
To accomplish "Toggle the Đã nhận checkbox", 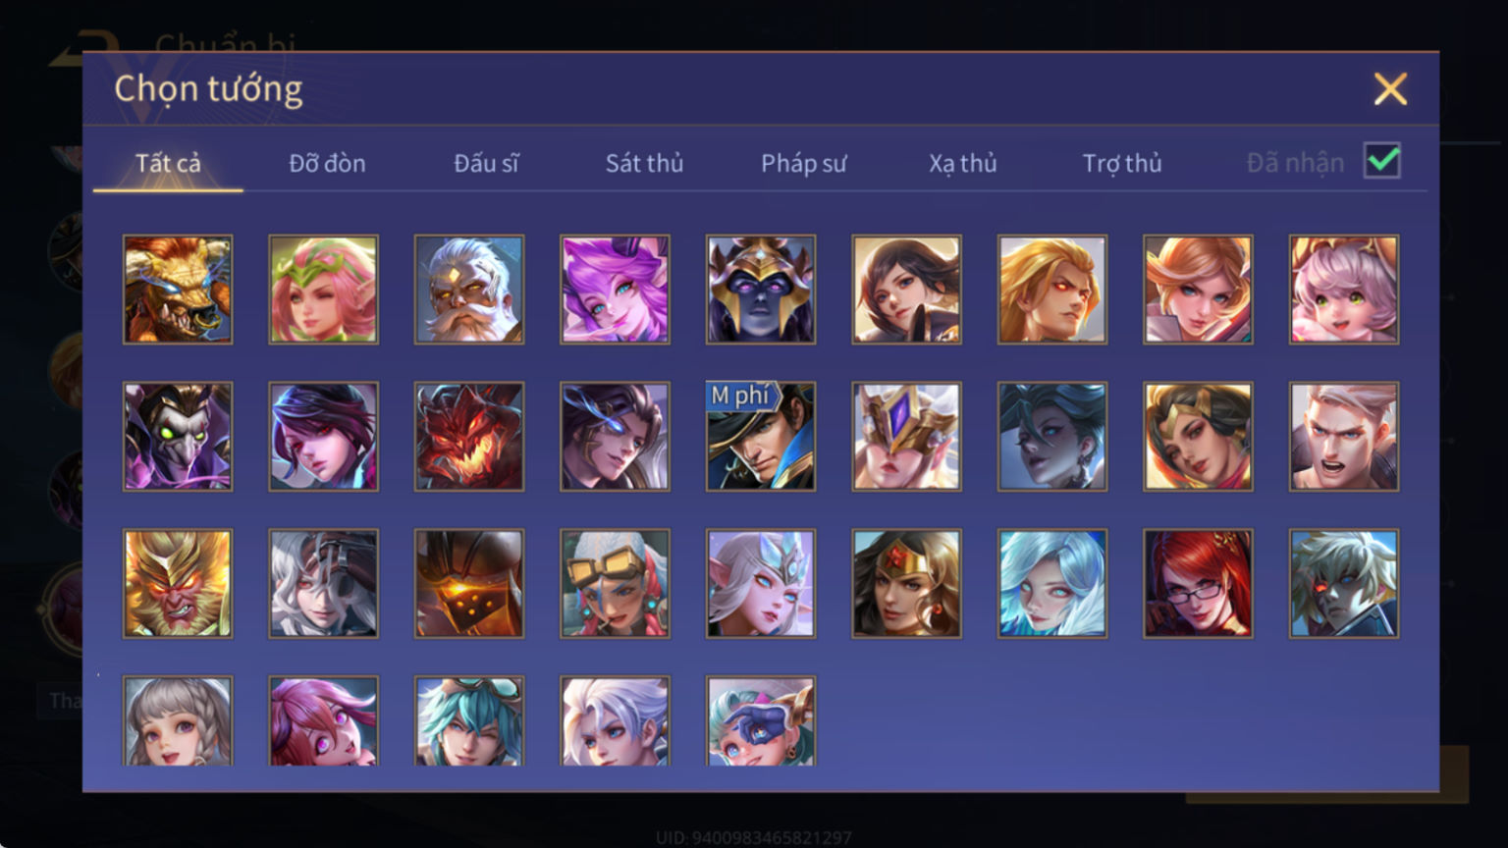I will (x=1382, y=161).
